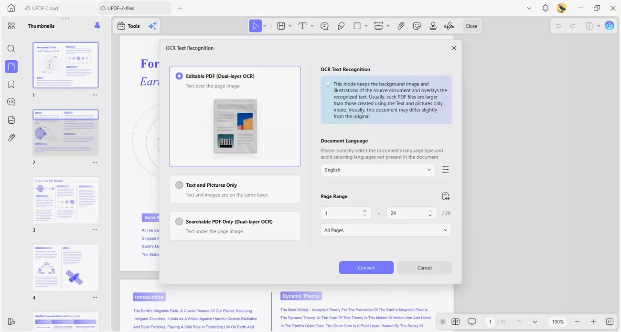Click the toolbar Close button
This screenshot has height=332, width=621.
[471, 26]
